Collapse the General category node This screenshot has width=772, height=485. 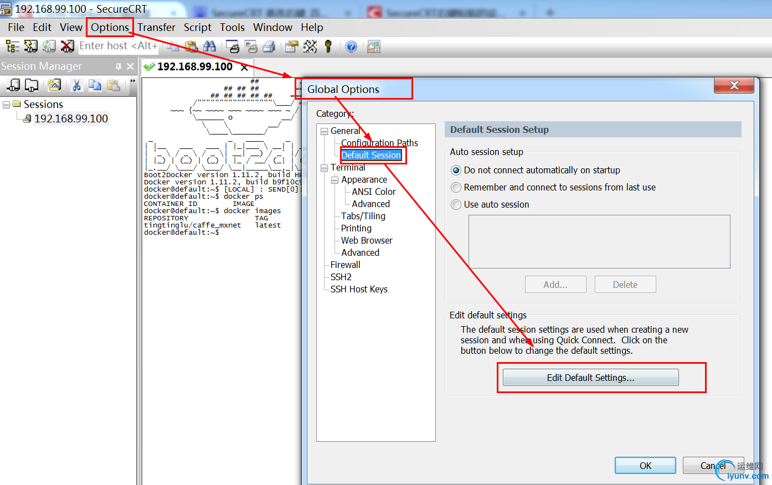point(325,131)
